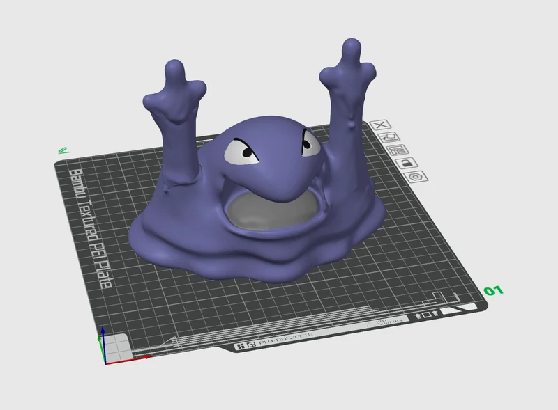Click the 'Bambu Textured PEI Plate' label
Image resolution: width=558 pixels, height=410 pixels.
[x=91, y=229]
